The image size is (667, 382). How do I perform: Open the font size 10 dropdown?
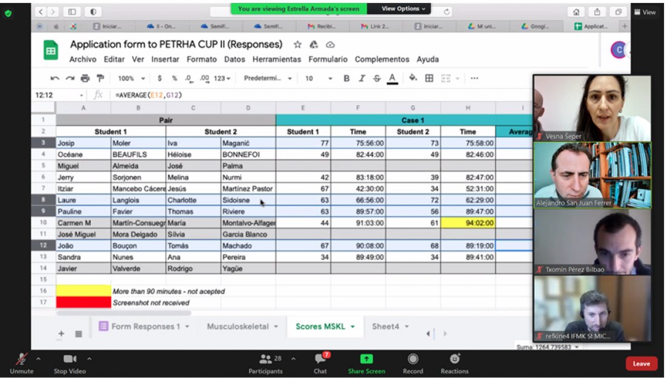point(318,78)
